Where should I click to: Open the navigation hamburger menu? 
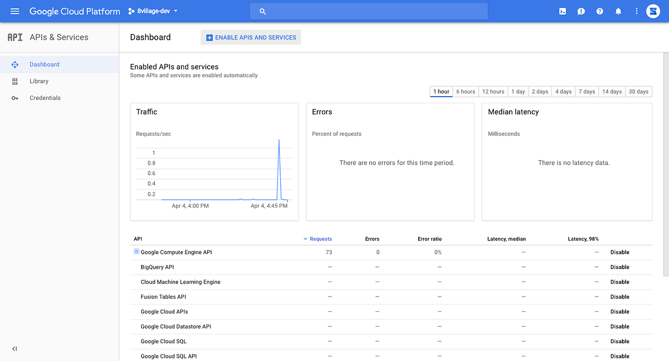point(15,11)
